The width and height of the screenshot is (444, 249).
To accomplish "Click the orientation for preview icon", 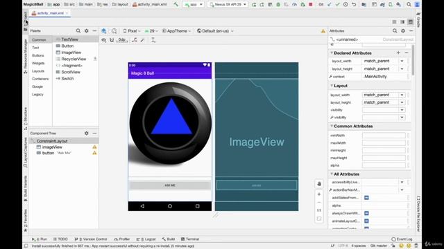I will [x=114, y=31].
